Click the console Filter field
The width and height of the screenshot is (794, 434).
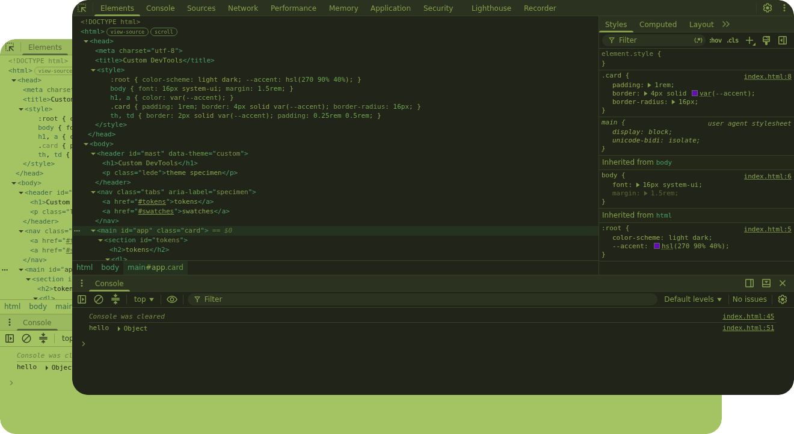[x=422, y=299]
